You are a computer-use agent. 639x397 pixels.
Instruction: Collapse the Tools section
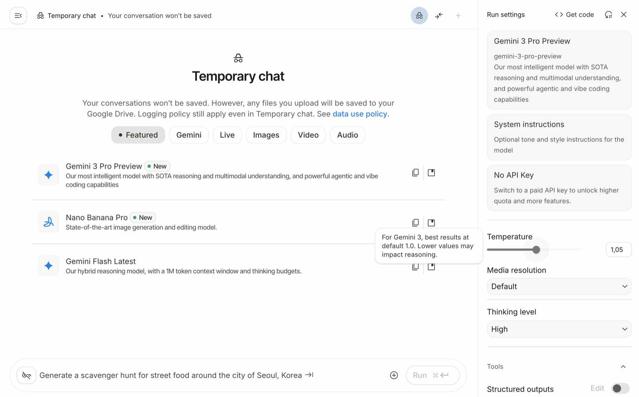pos(623,367)
